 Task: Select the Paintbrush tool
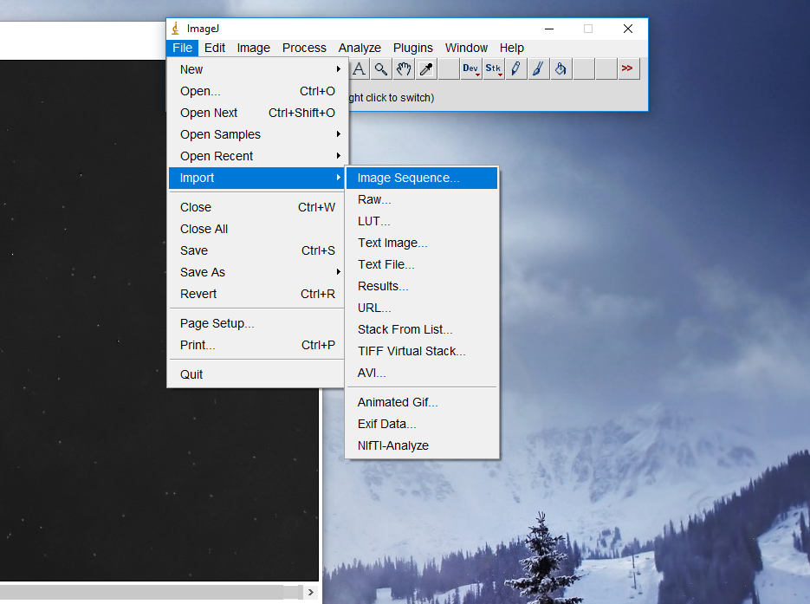click(x=539, y=69)
